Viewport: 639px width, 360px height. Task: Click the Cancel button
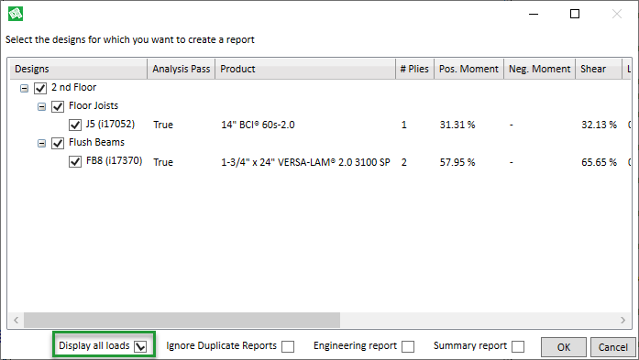[x=613, y=347]
